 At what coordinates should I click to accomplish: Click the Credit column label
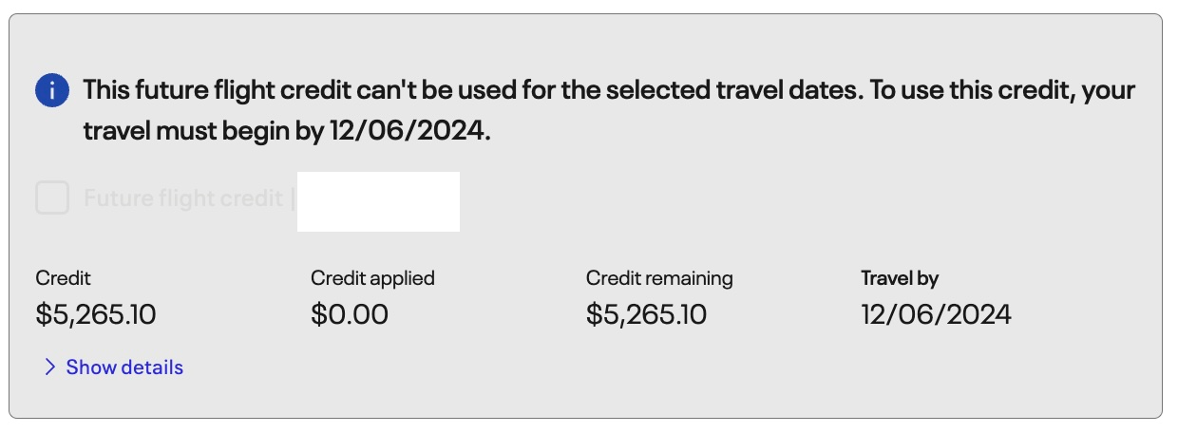pyautogui.click(x=63, y=278)
